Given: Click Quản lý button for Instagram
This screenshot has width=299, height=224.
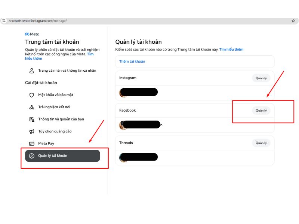Looking at the screenshot, I should click(x=261, y=78).
